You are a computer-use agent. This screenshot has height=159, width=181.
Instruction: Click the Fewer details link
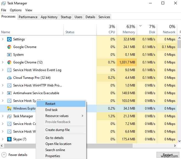click(x=18, y=155)
